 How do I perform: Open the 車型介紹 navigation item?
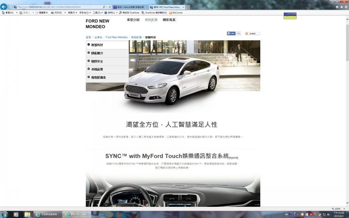pyautogui.click(x=133, y=20)
